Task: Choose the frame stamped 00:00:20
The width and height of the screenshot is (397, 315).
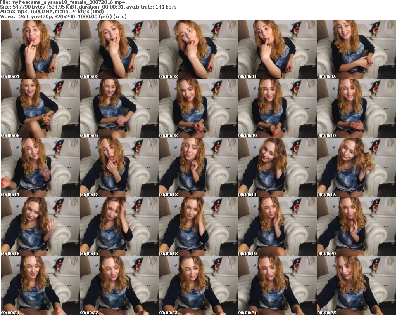Action: click(x=357, y=226)
